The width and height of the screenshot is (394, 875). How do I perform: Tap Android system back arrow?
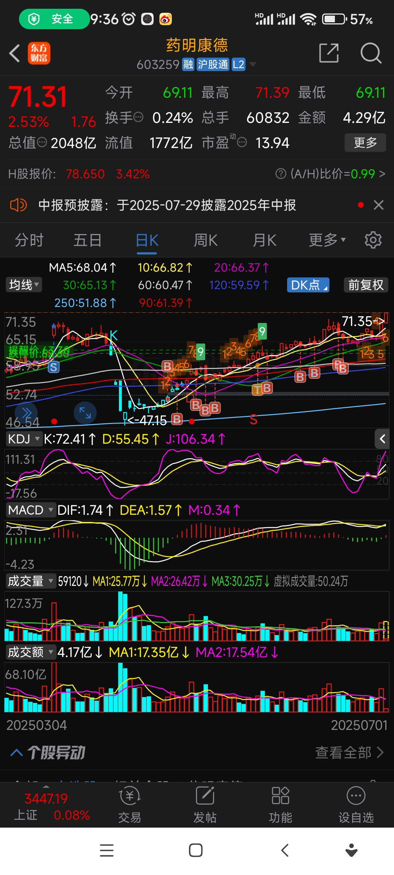click(285, 850)
